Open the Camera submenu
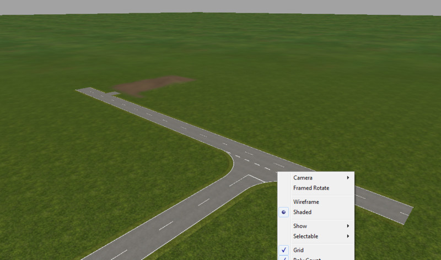Image resolution: width=441 pixels, height=260 pixels. coord(303,178)
